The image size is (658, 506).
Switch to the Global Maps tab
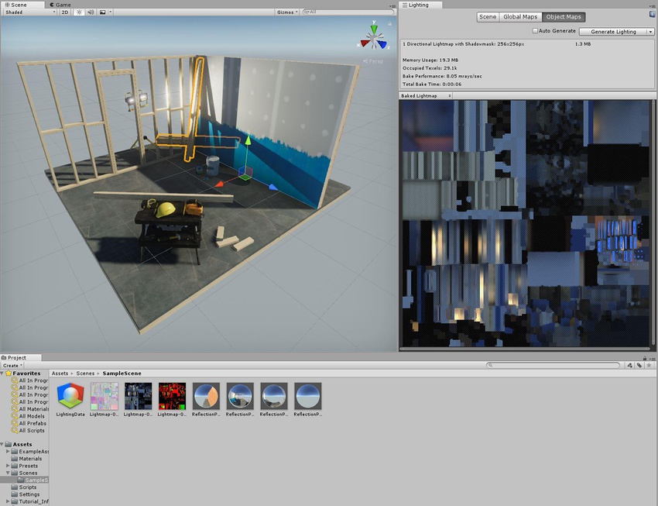click(521, 16)
